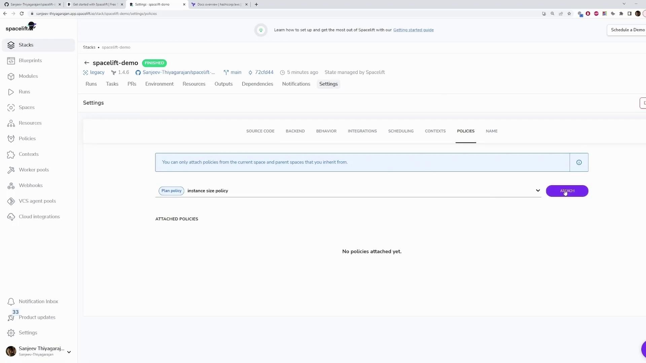Go to Spaces in the sidebar
The image size is (646, 363).
pos(27,108)
